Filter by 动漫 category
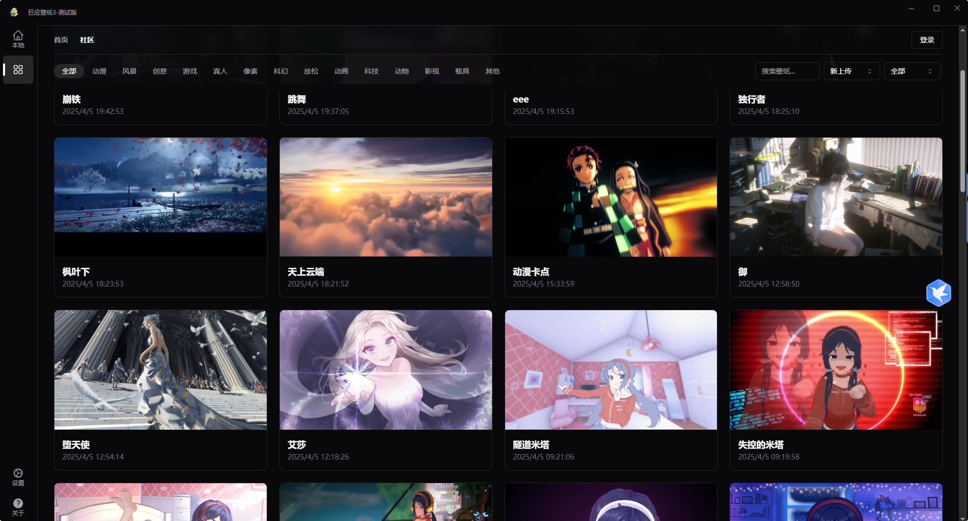Viewport: 968px width, 521px height. (x=99, y=71)
